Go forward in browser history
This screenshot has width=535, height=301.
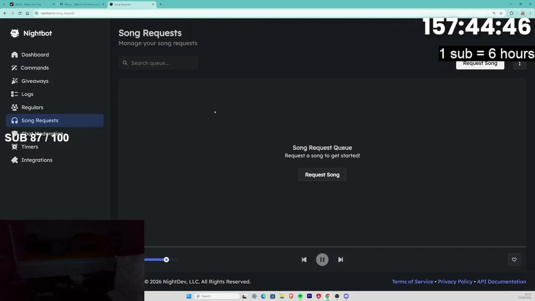click(x=12, y=13)
